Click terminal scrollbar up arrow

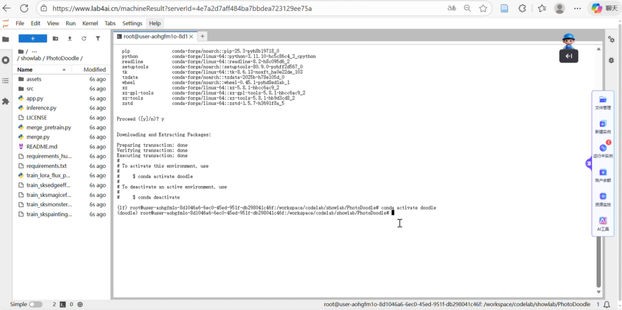click(598, 49)
